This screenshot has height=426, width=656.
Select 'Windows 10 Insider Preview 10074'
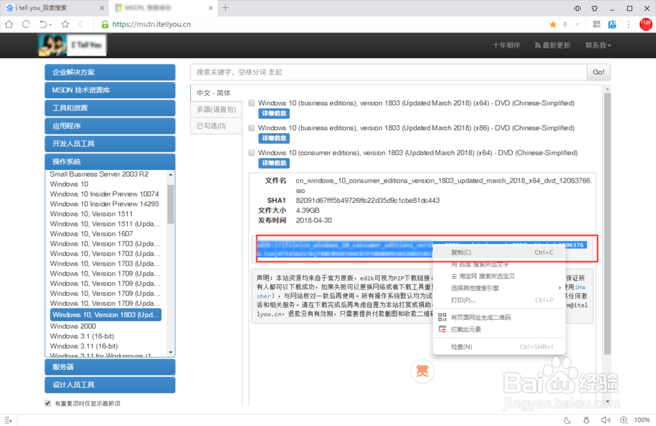[x=104, y=194]
